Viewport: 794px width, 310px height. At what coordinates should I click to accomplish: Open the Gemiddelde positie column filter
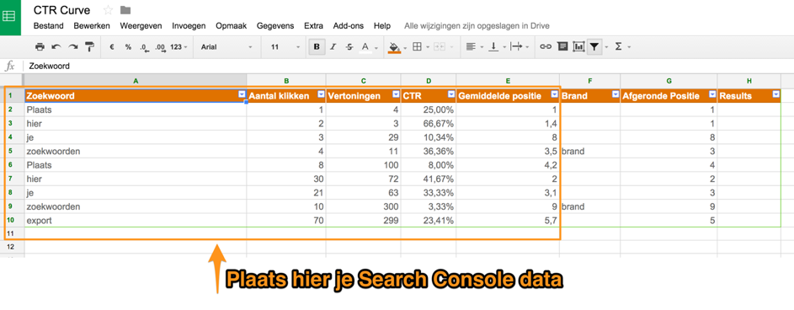coord(554,94)
